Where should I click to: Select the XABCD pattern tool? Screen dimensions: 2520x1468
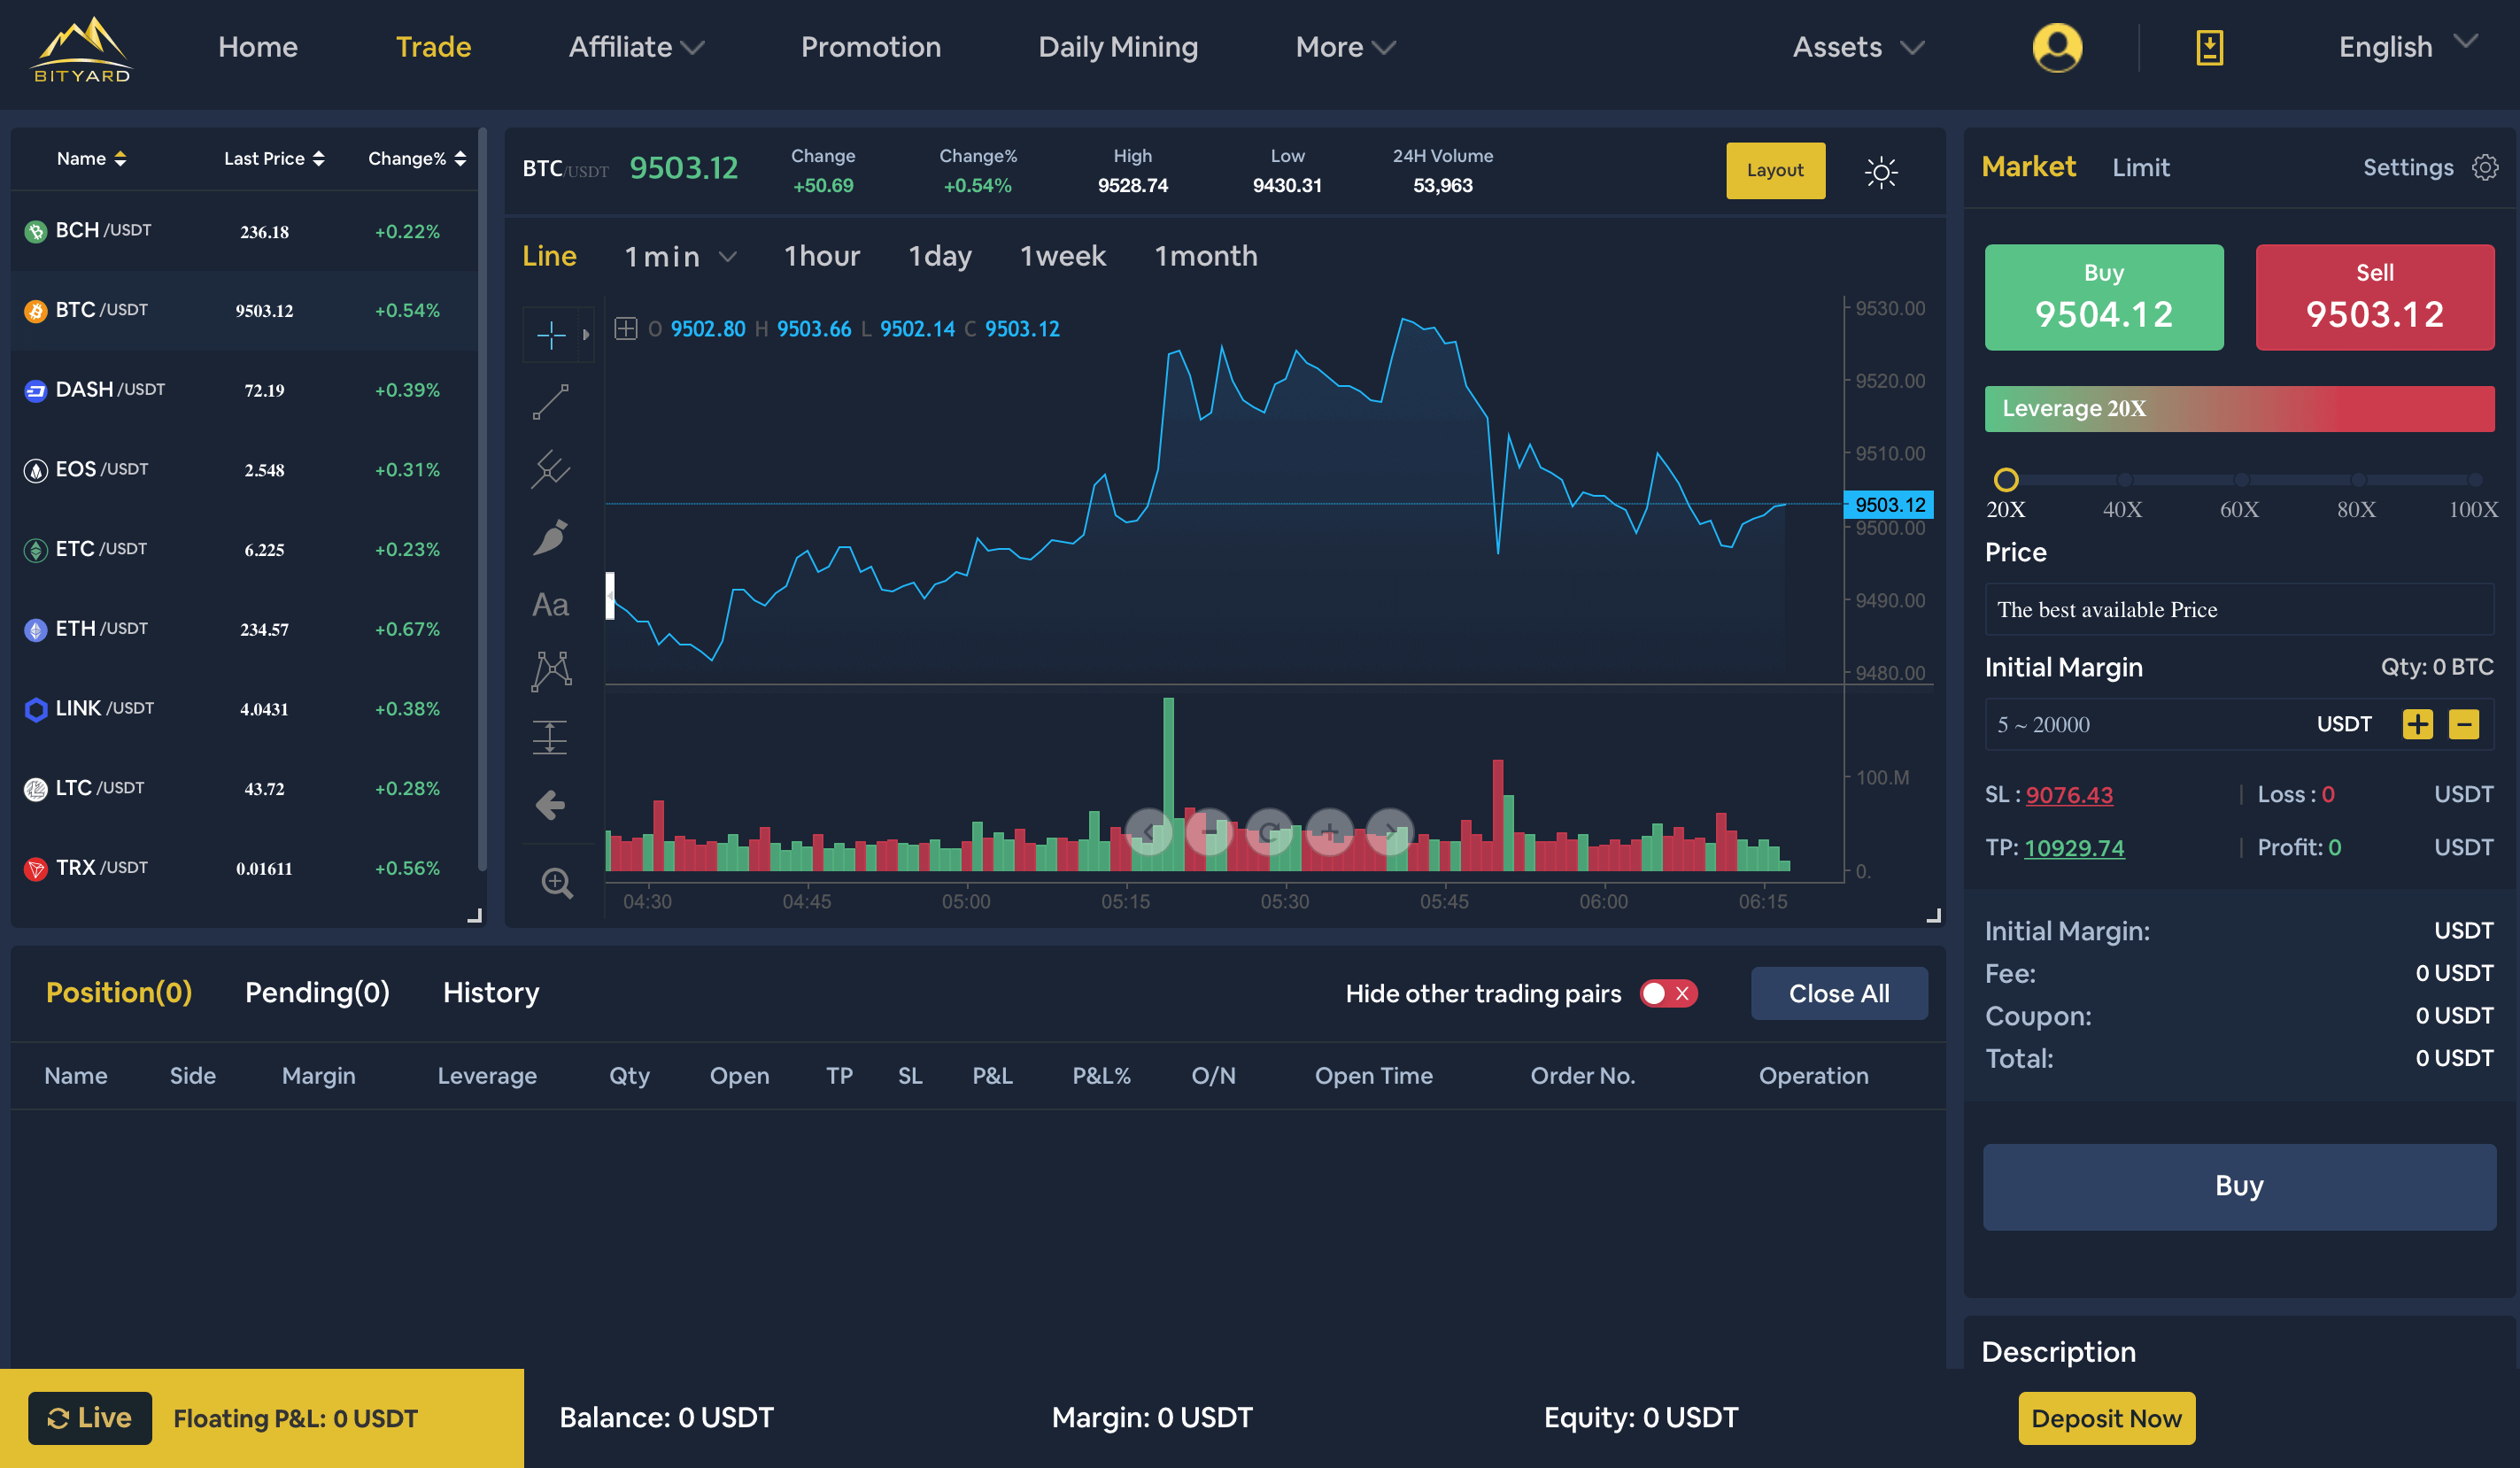pyautogui.click(x=551, y=671)
